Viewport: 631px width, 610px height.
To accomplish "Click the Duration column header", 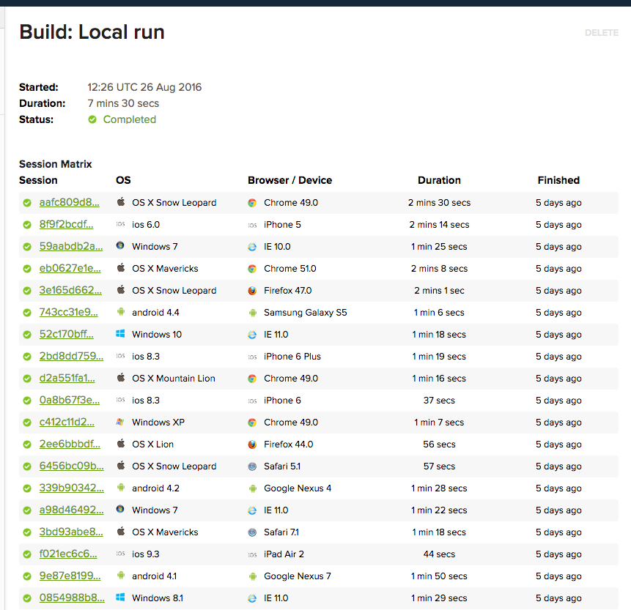I will coord(439,180).
